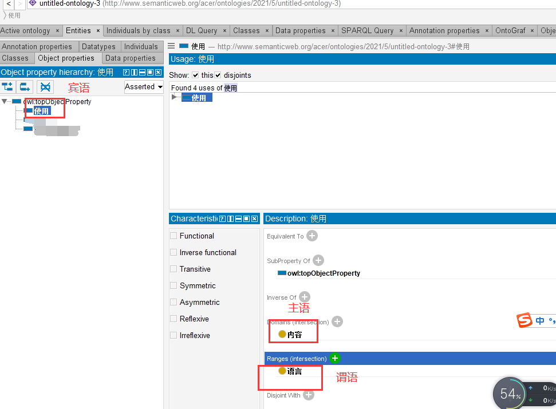The image size is (556, 409).
Task: Open Asserted hierarchy dropdown
Action: 144,87
